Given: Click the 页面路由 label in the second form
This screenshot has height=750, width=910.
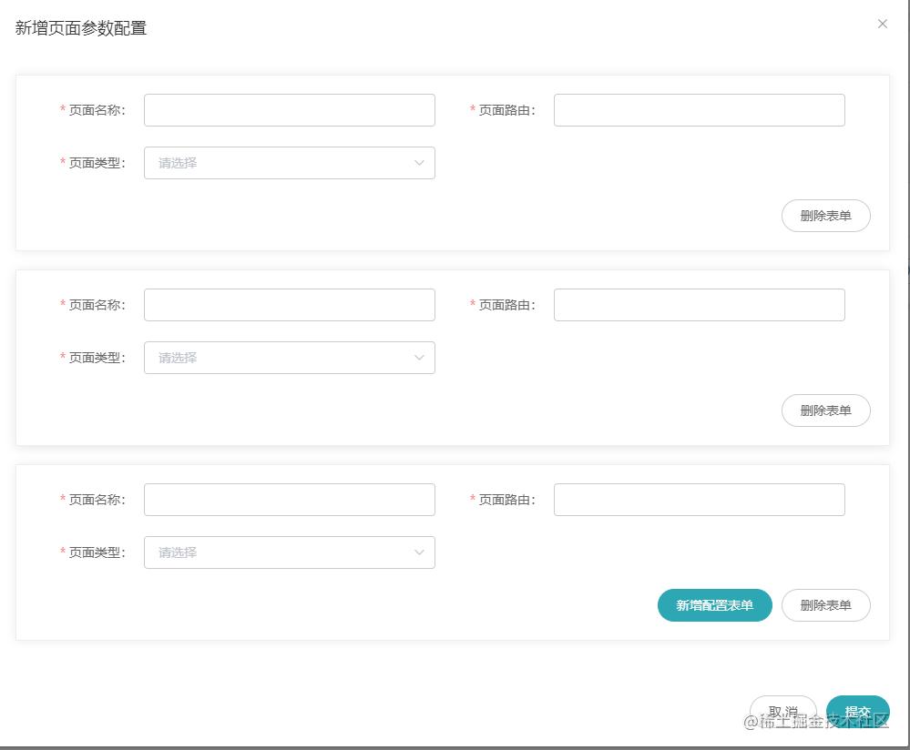Looking at the screenshot, I should click(506, 305).
